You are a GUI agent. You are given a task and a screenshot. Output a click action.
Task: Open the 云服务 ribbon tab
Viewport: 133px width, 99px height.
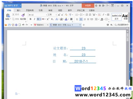[x=92, y=10]
